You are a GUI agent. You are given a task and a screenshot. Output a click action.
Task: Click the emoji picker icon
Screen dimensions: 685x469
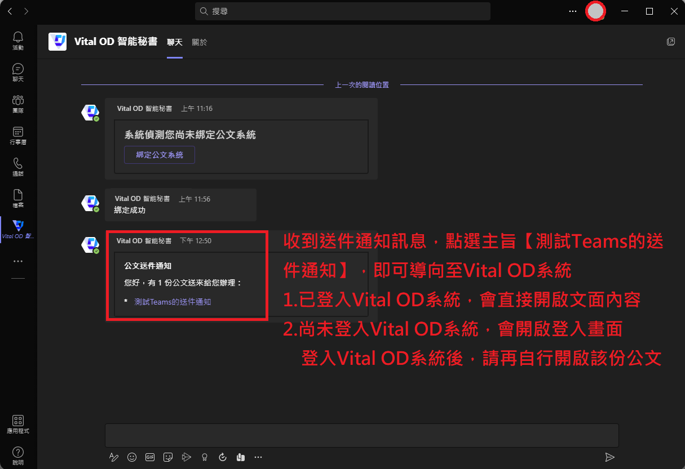(132, 457)
